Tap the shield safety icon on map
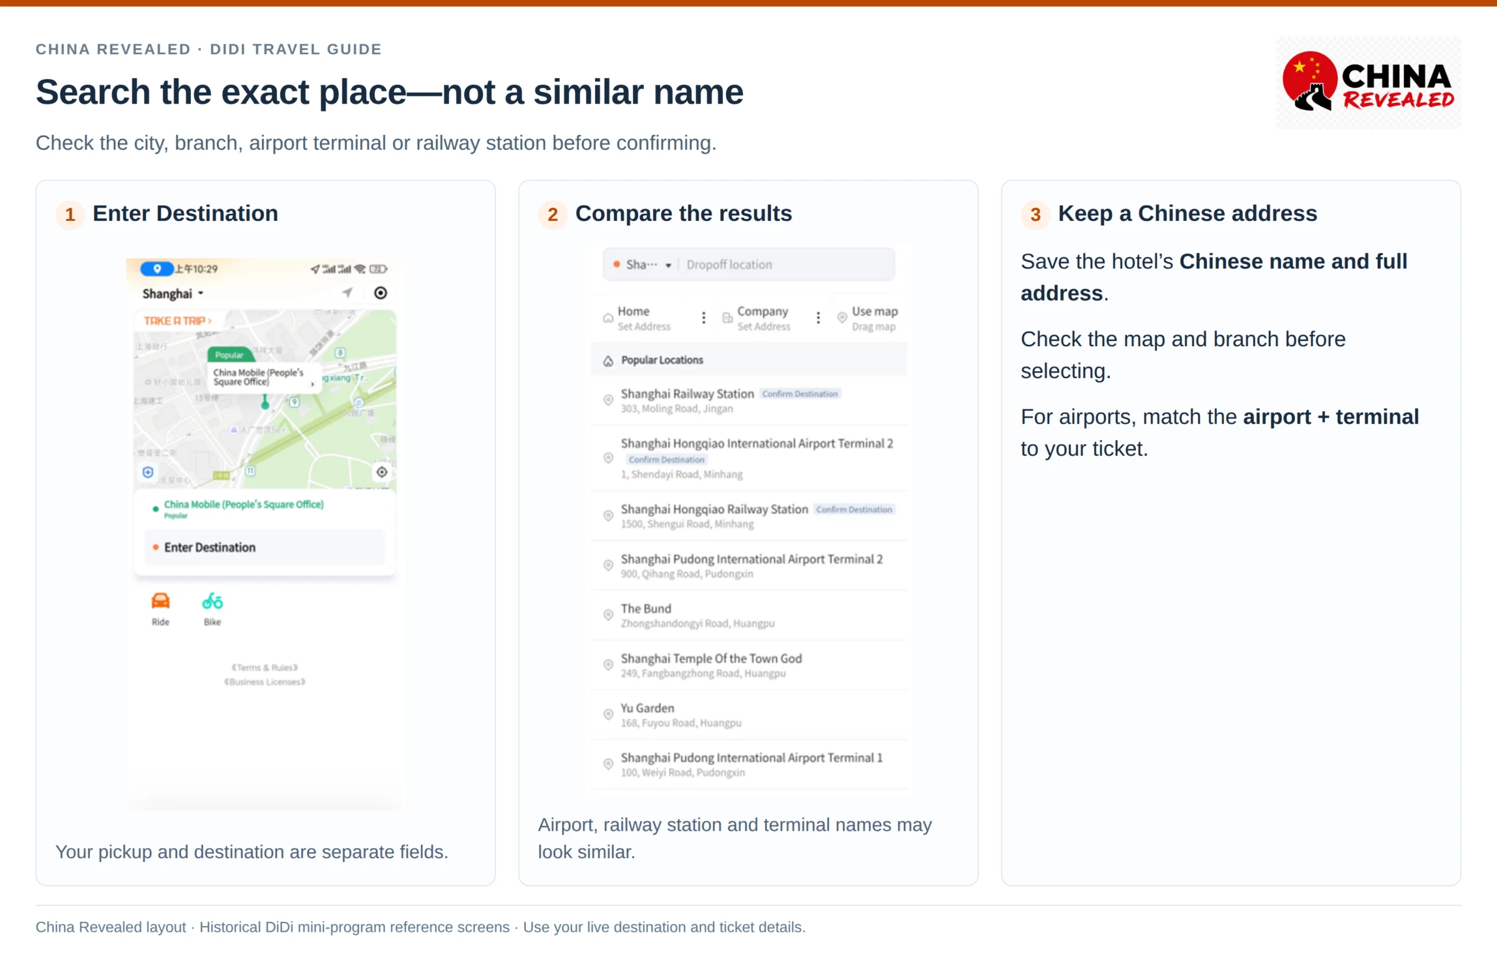Screen dimensions: 1497x963 point(148,472)
